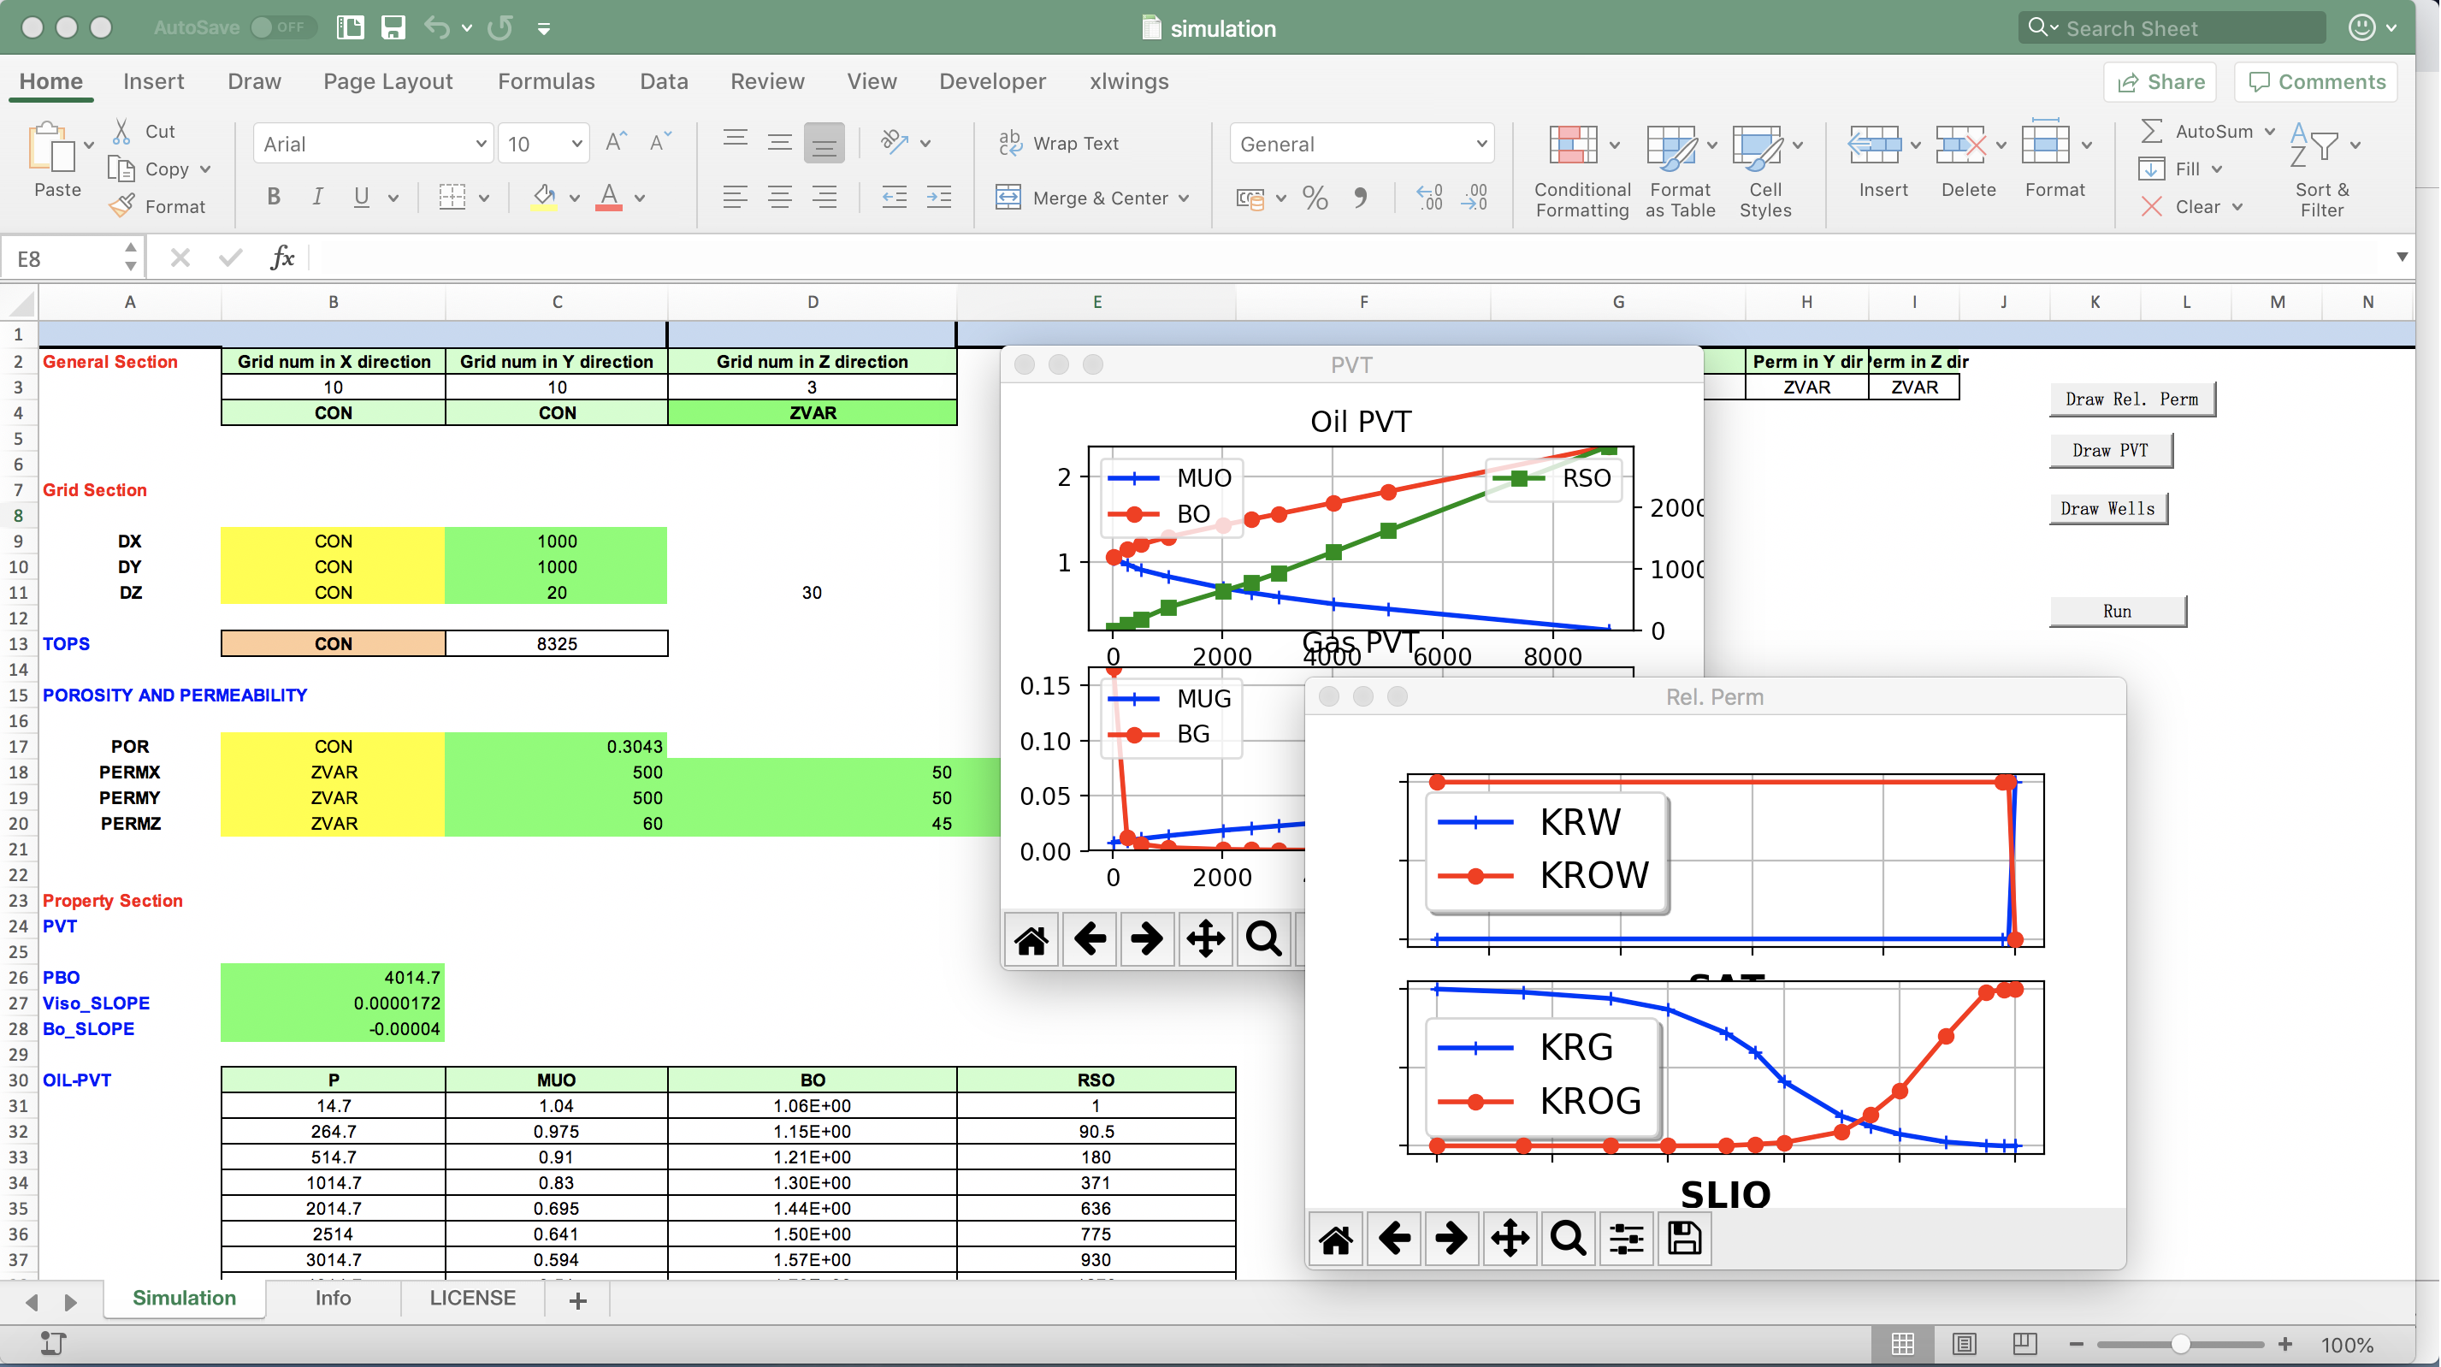Click the Conditional Formatting icon
Image resolution: width=2441 pixels, height=1367 pixels.
click(1573, 146)
